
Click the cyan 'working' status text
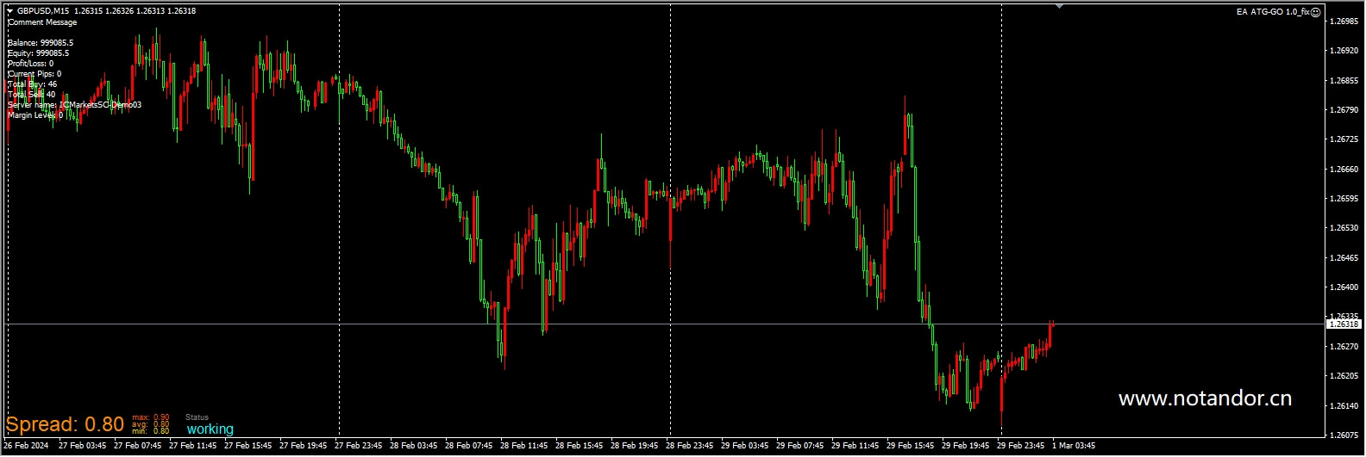[210, 429]
